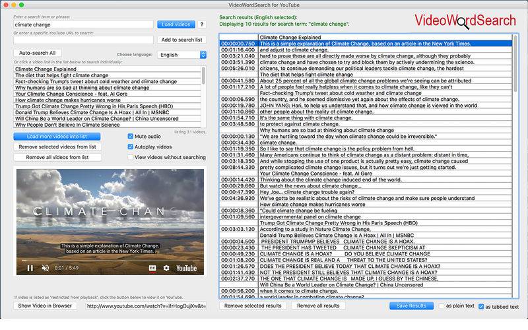
Task: Select Trump Got Climate Change Pretty Wrong in list
Action: [x=108, y=106]
